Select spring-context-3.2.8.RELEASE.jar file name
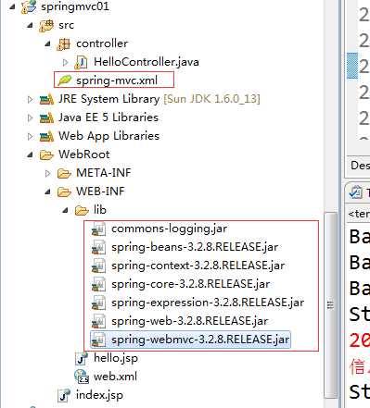Viewport: 370px width, 408px height. tap(198, 266)
